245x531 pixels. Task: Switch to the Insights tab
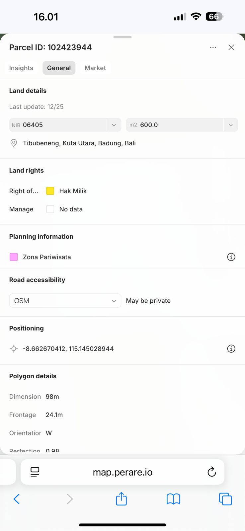point(21,68)
